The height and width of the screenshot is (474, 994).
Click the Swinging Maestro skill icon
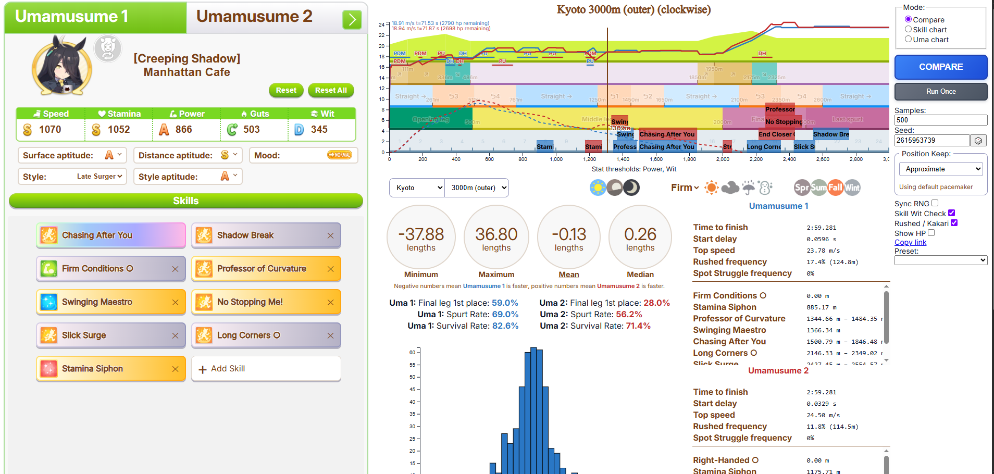click(49, 302)
